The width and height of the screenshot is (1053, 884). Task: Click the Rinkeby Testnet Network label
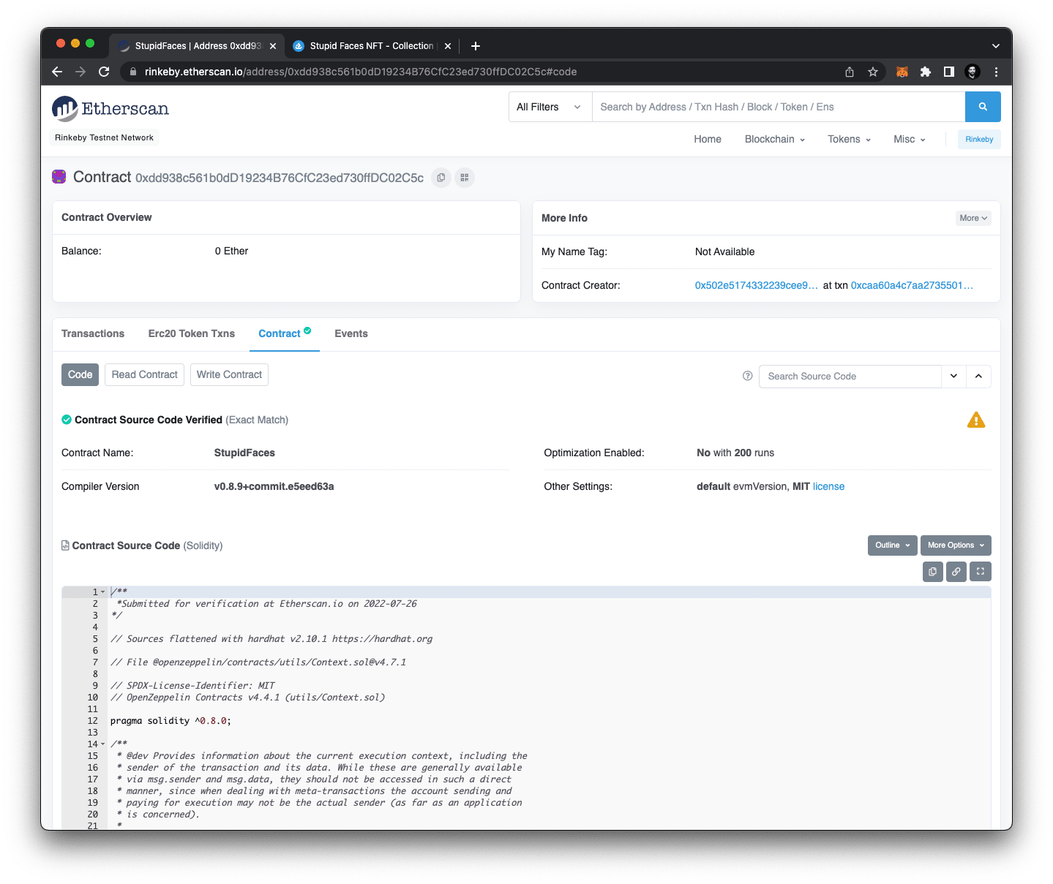tap(105, 137)
